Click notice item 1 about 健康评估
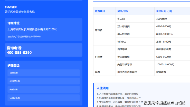Image resolution: width=190 pixels, height=107 pixels. (x=117, y=94)
